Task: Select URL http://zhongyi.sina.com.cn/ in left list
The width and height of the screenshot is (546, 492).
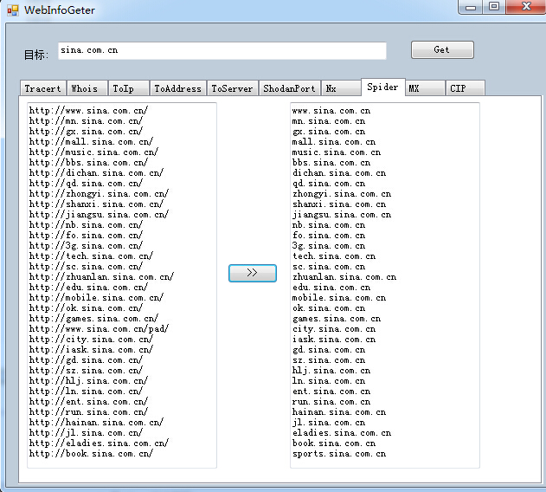Action: pos(99,194)
